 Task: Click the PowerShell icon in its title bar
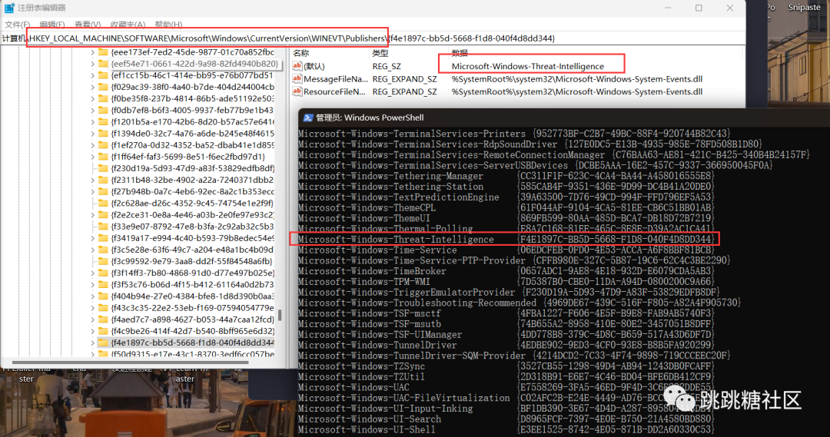308,118
